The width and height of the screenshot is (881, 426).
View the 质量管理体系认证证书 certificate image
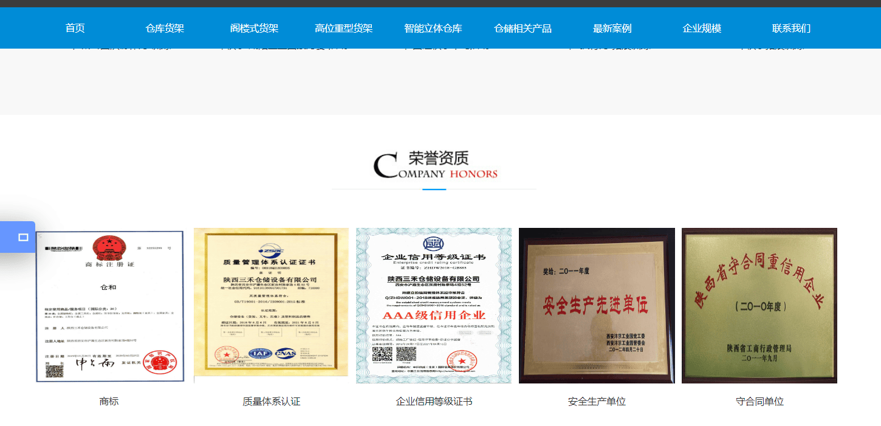tap(270, 305)
